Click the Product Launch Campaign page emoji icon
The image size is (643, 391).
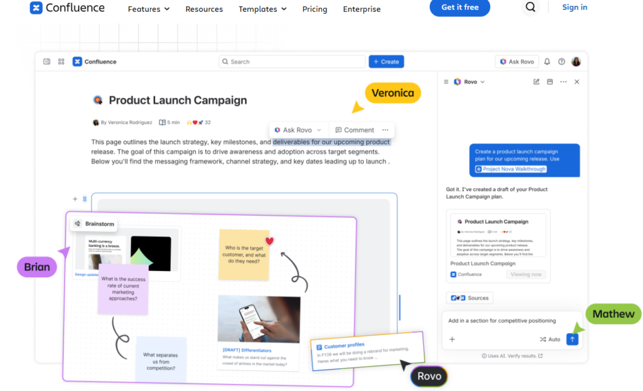(97, 100)
